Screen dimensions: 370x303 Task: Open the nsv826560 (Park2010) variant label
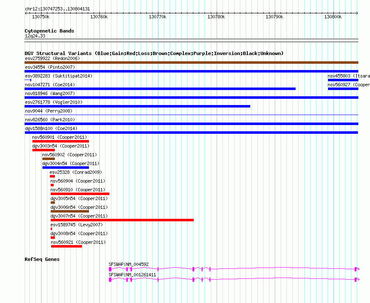(x=50, y=120)
